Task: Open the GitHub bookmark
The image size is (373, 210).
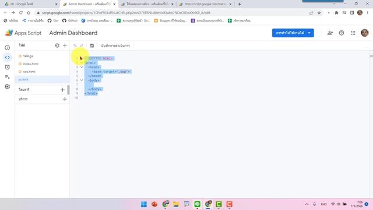Action: tap(70, 20)
